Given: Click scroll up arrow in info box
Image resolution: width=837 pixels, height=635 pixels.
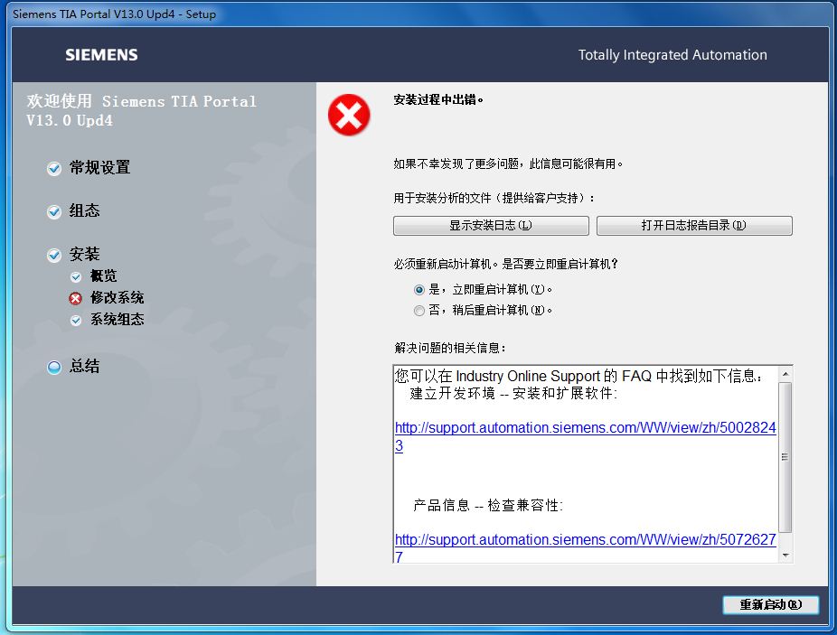Looking at the screenshot, I should click(x=785, y=374).
